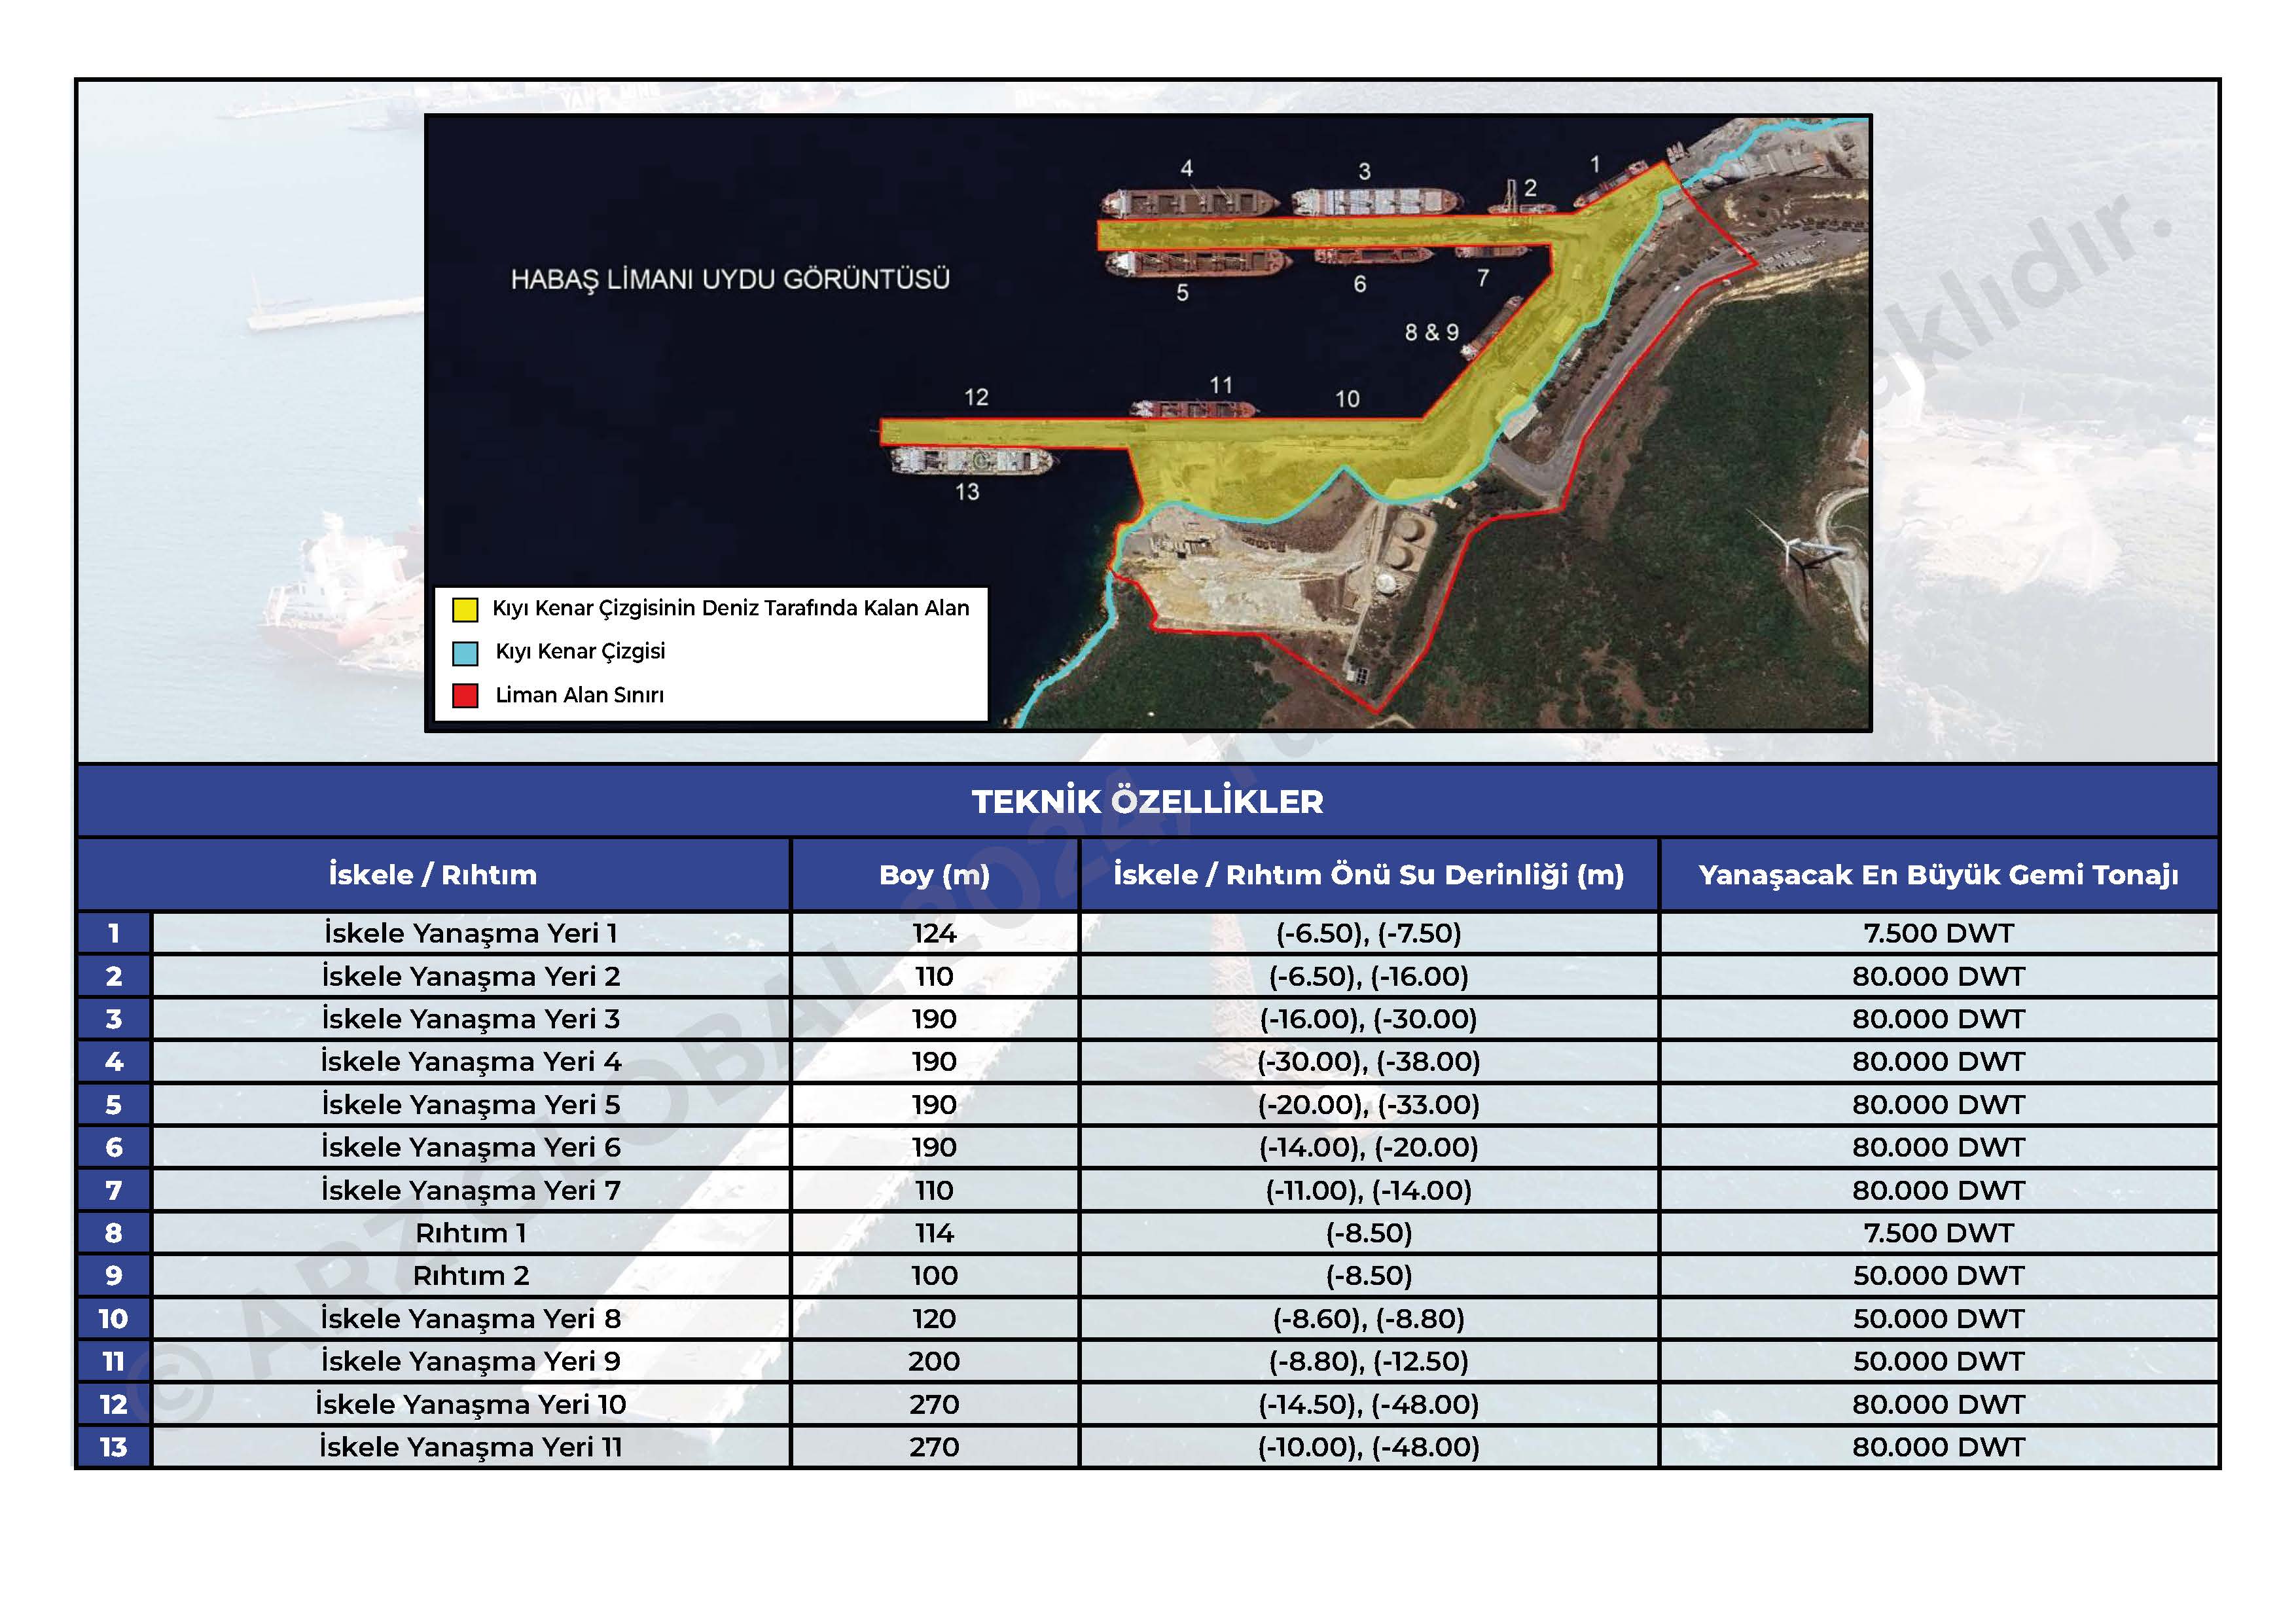The height and width of the screenshot is (1624, 2296).
Task: Select the 'Rıhtım 2' cell
Action: coord(471,1276)
